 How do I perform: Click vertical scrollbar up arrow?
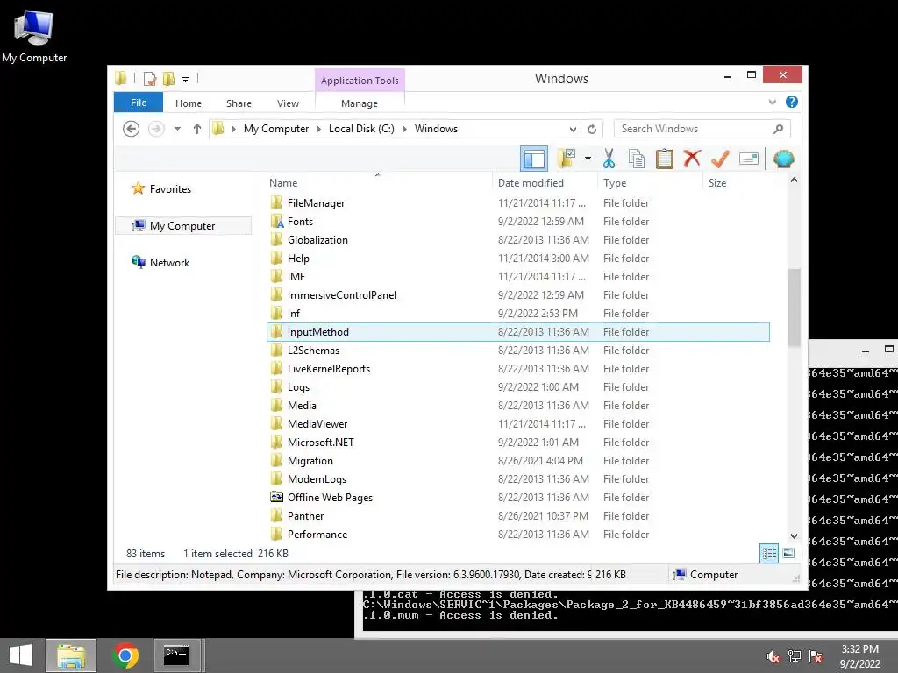[794, 181]
